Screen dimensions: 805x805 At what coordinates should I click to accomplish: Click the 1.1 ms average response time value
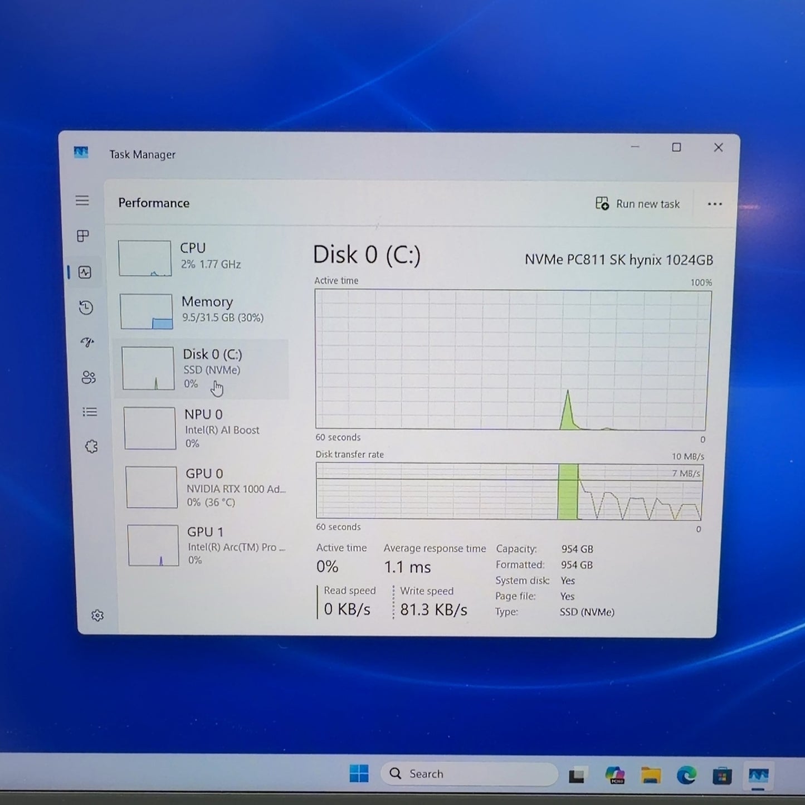tap(407, 567)
